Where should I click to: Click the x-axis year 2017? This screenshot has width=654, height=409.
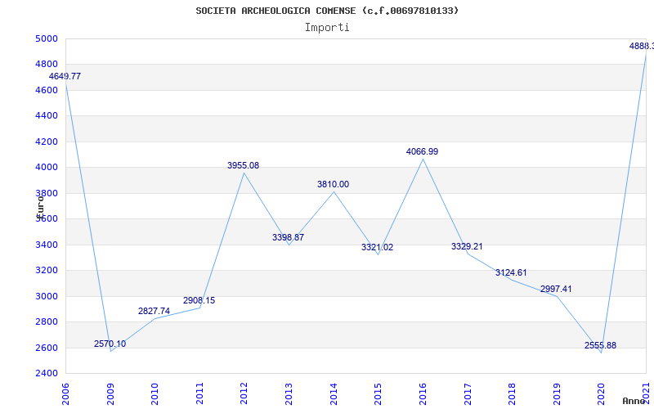(x=467, y=393)
